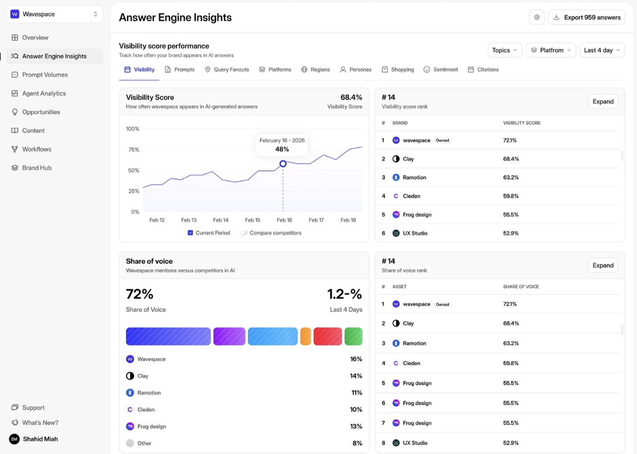Image resolution: width=637 pixels, height=454 pixels.
Task: Enable the Compare competitors toggle
Action: (x=244, y=233)
